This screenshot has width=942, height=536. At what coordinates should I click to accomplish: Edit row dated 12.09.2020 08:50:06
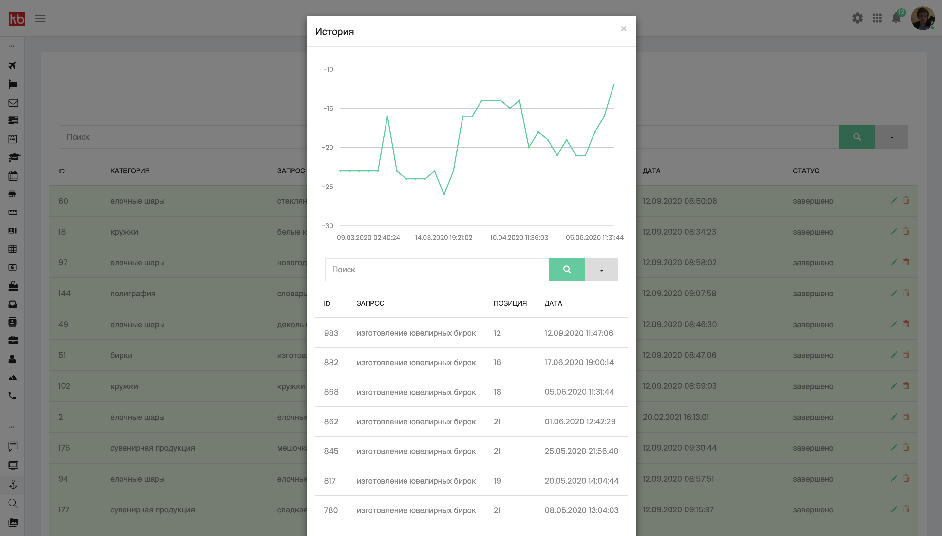tap(894, 200)
